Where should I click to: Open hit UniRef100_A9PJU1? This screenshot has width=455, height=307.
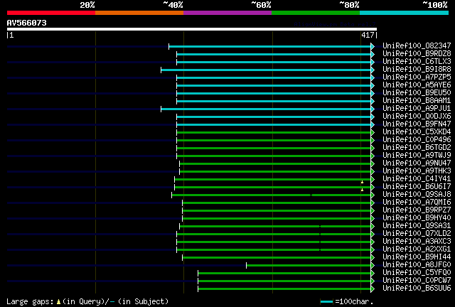pos(417,108)
